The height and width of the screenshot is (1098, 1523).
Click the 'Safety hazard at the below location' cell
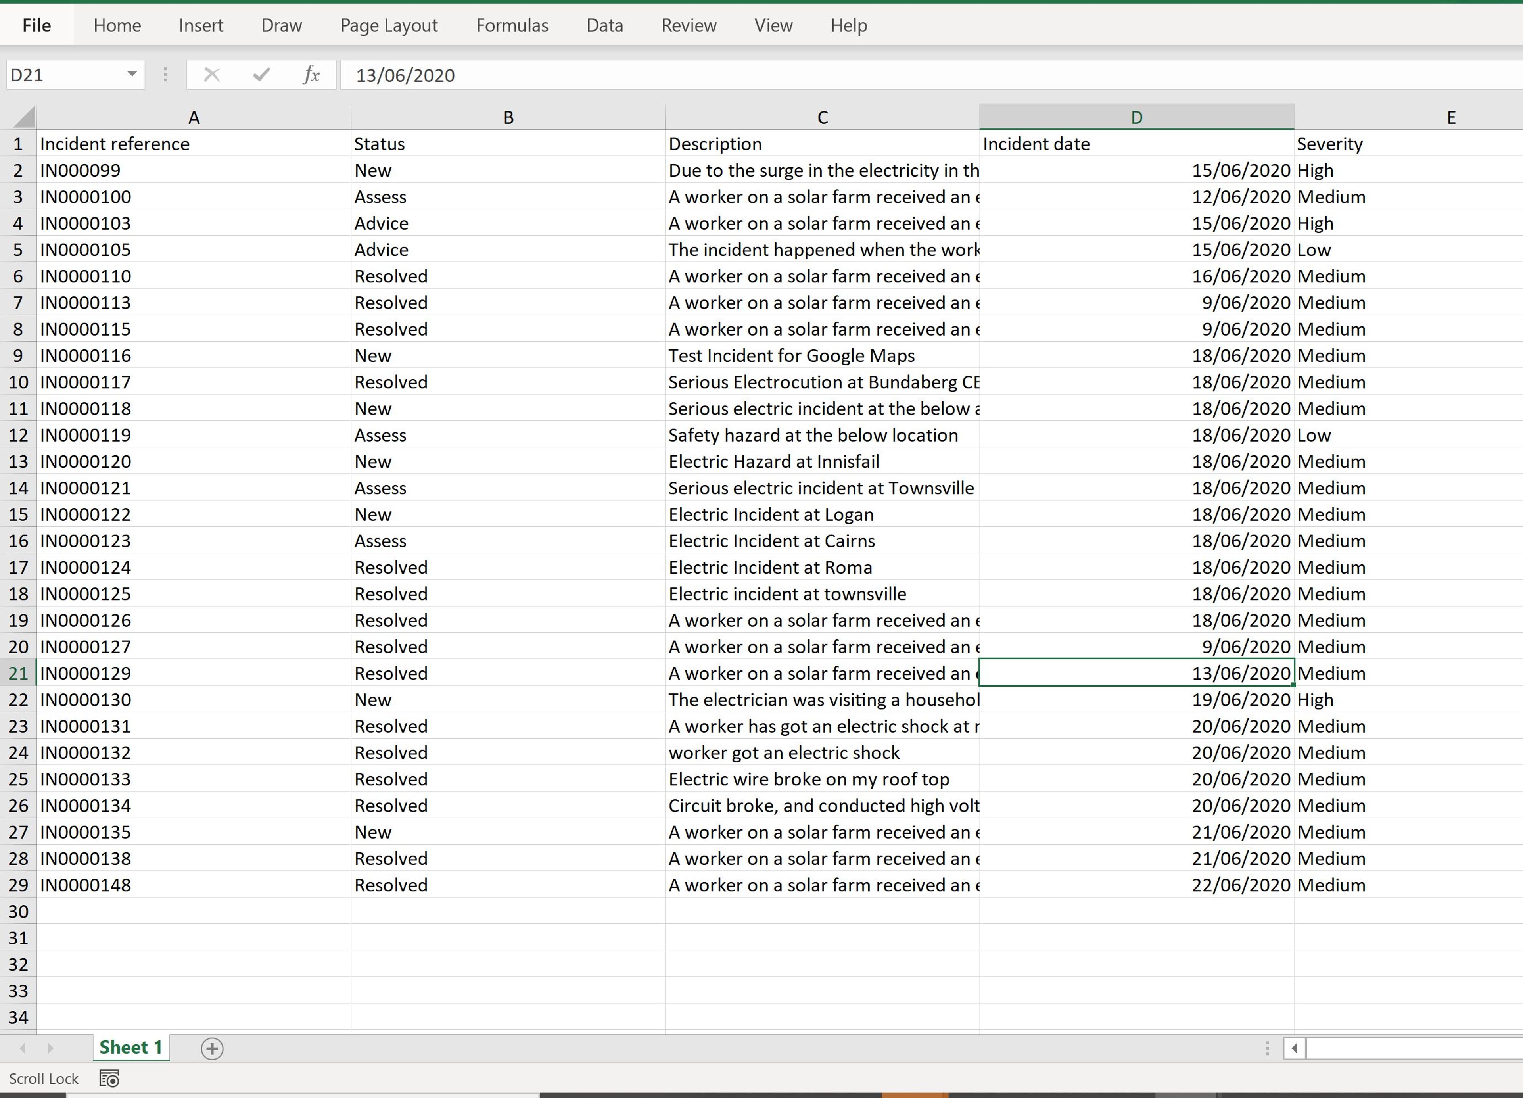[823, 435]
